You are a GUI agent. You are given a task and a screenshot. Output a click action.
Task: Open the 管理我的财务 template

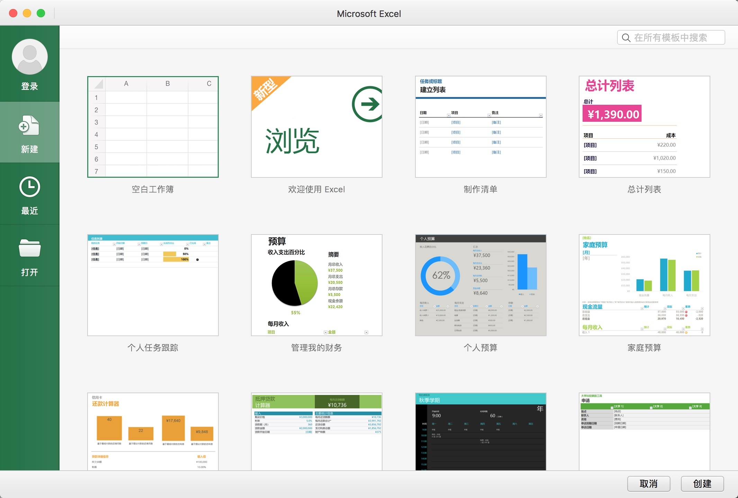(x=316, y=285)
